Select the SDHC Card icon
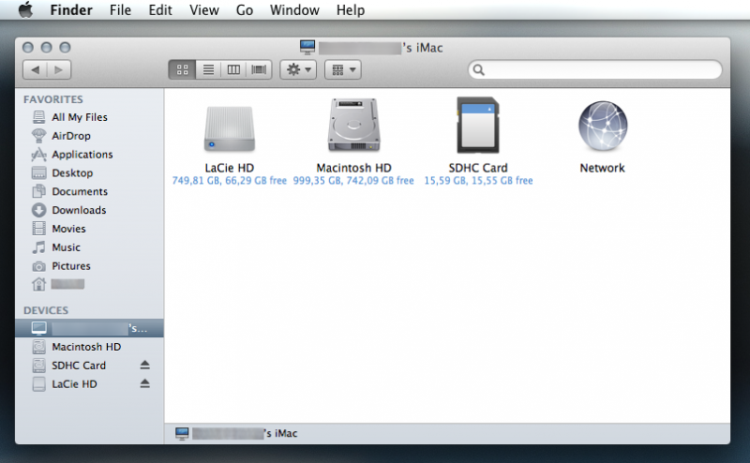 (478, 126)
